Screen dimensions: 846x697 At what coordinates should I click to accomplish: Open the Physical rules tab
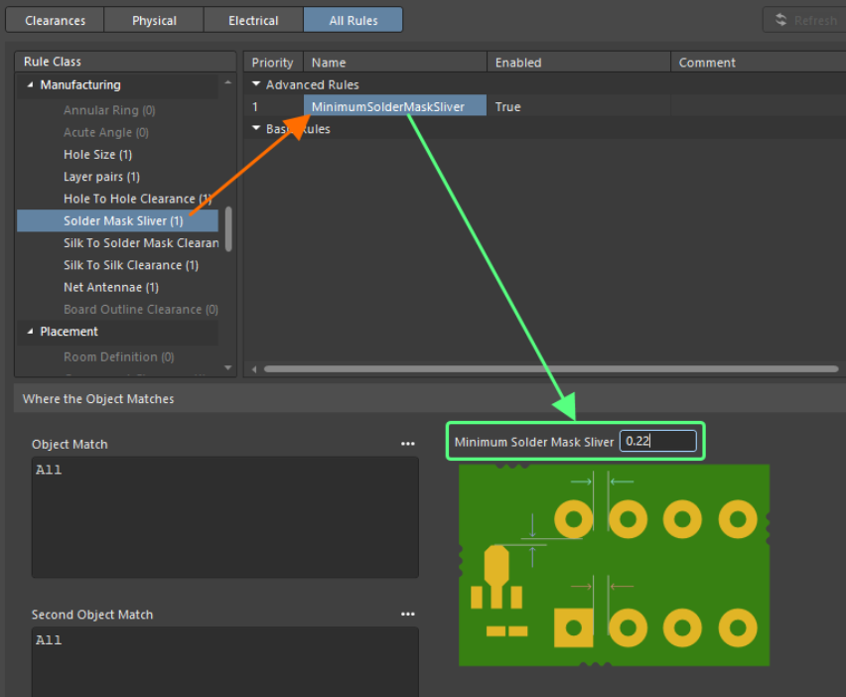coord(154,20)
